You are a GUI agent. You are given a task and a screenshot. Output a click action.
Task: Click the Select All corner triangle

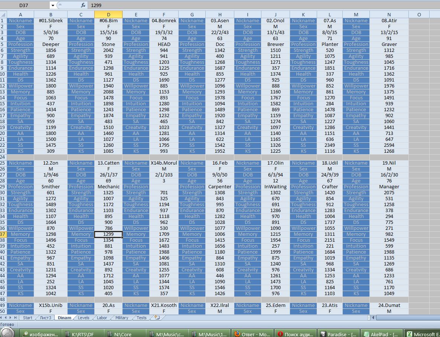click(3, 14)
